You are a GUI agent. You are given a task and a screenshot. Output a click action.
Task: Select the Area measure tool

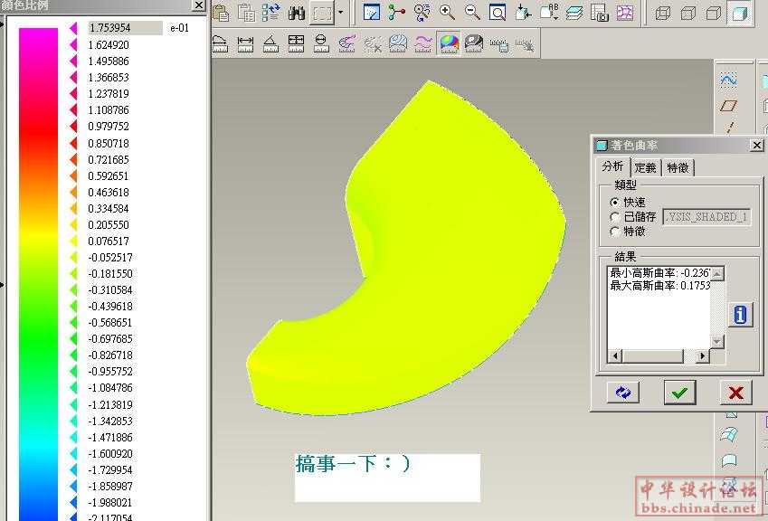(x=297, y=43)
